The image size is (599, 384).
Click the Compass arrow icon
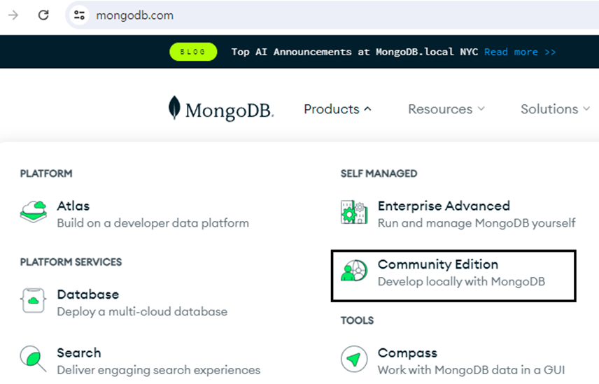pyautogui.click(x=354, y=360)
